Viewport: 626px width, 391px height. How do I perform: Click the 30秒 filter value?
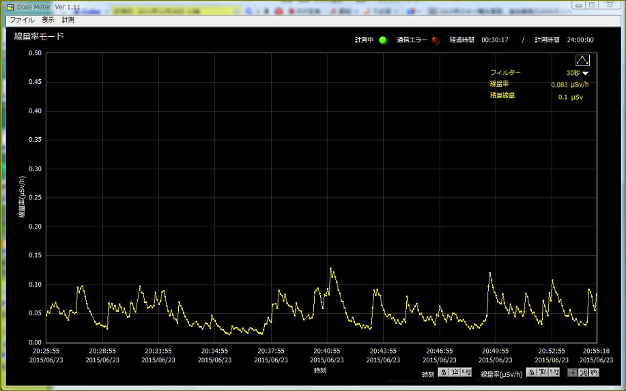click(x=572, y=73)
